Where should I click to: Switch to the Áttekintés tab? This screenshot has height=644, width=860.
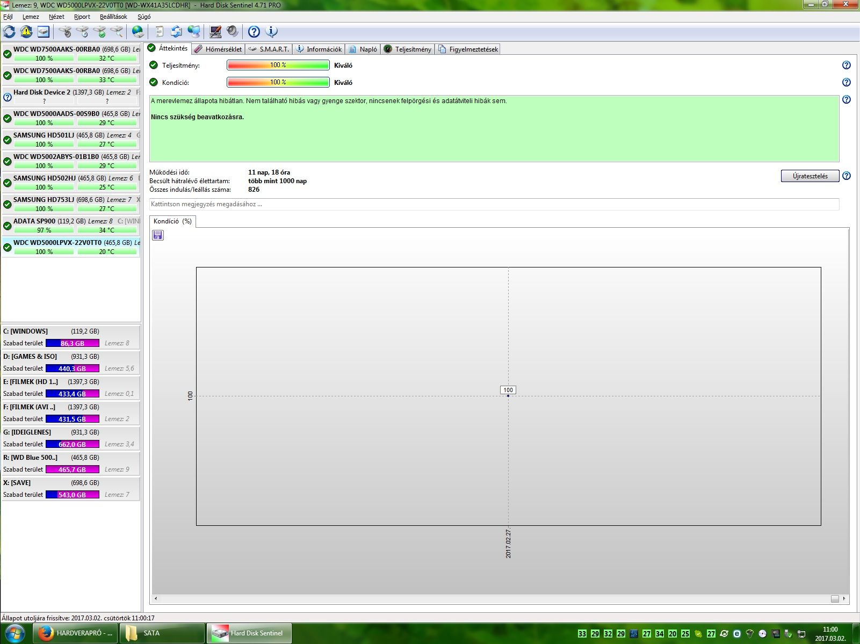coord(168,48)
